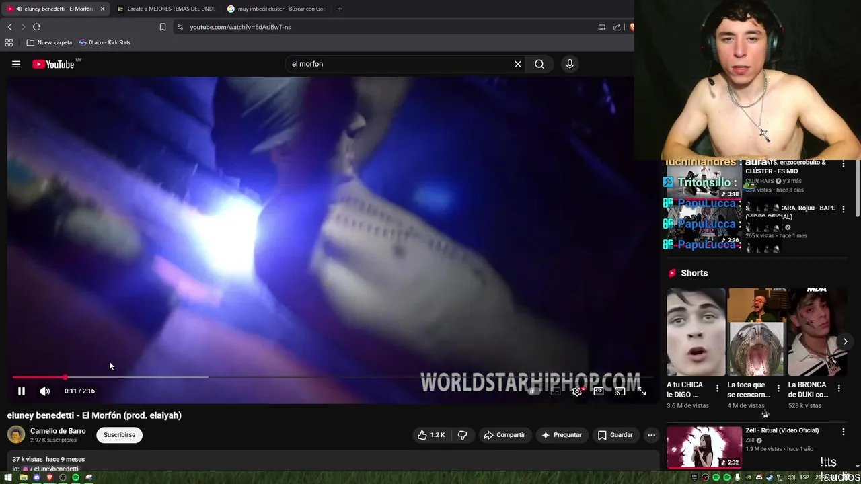Image resolution: width=861 pixels, height=484 pixels.
Task: Open options for 'Zell - Ritual' video
Action: tap(844, 432)
